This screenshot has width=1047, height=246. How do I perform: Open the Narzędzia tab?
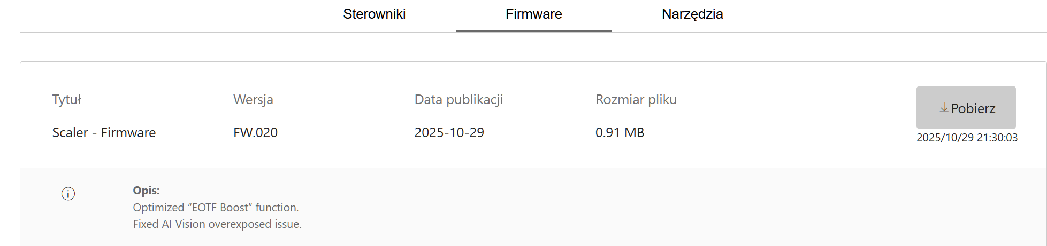click(692, 14)
